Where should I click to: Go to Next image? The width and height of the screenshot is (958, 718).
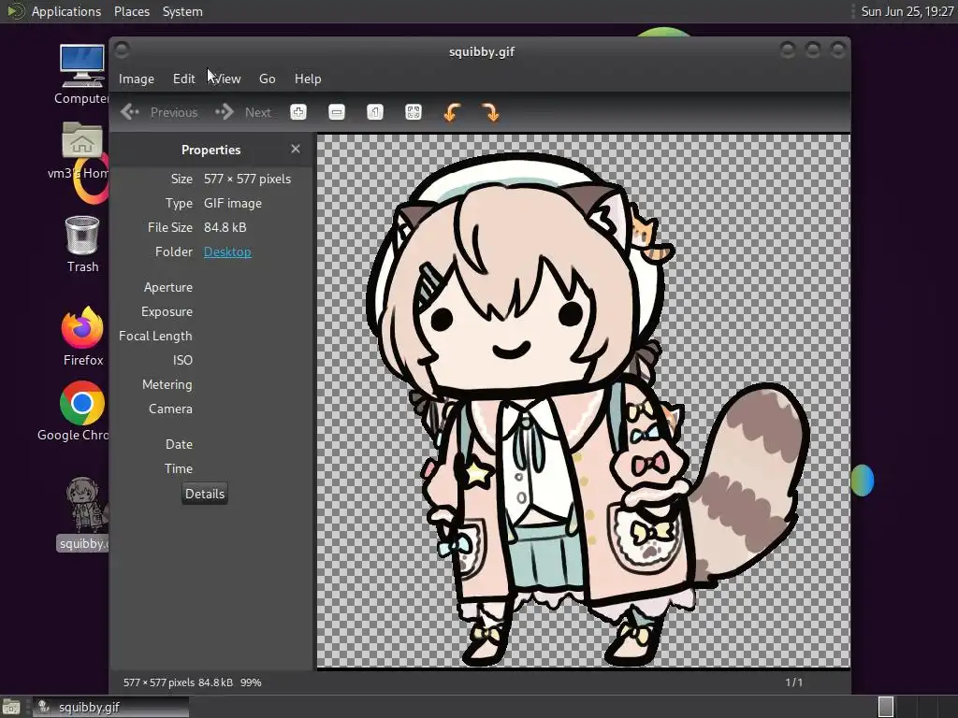coord(243,112)
